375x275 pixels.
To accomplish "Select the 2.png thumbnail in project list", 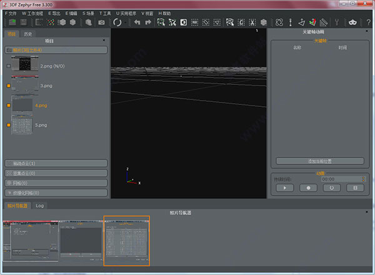I will click(x=25, y=63).
